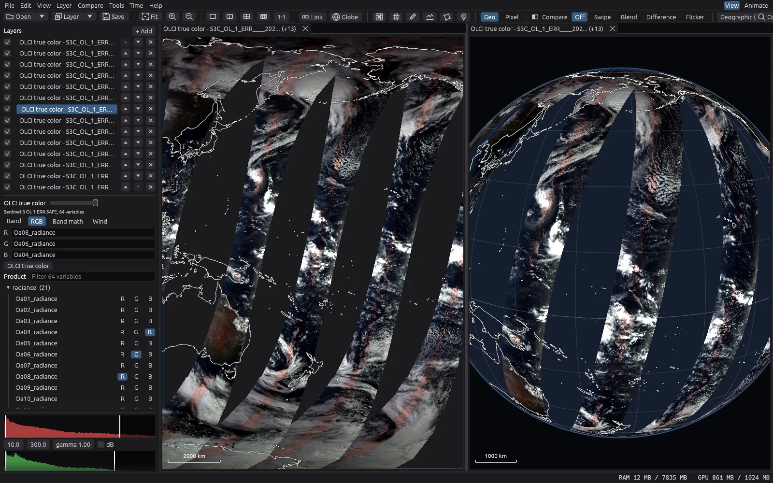Click the Fit to view button
Image resolution: width=773 pixels, height=483 pixels.
150,17
